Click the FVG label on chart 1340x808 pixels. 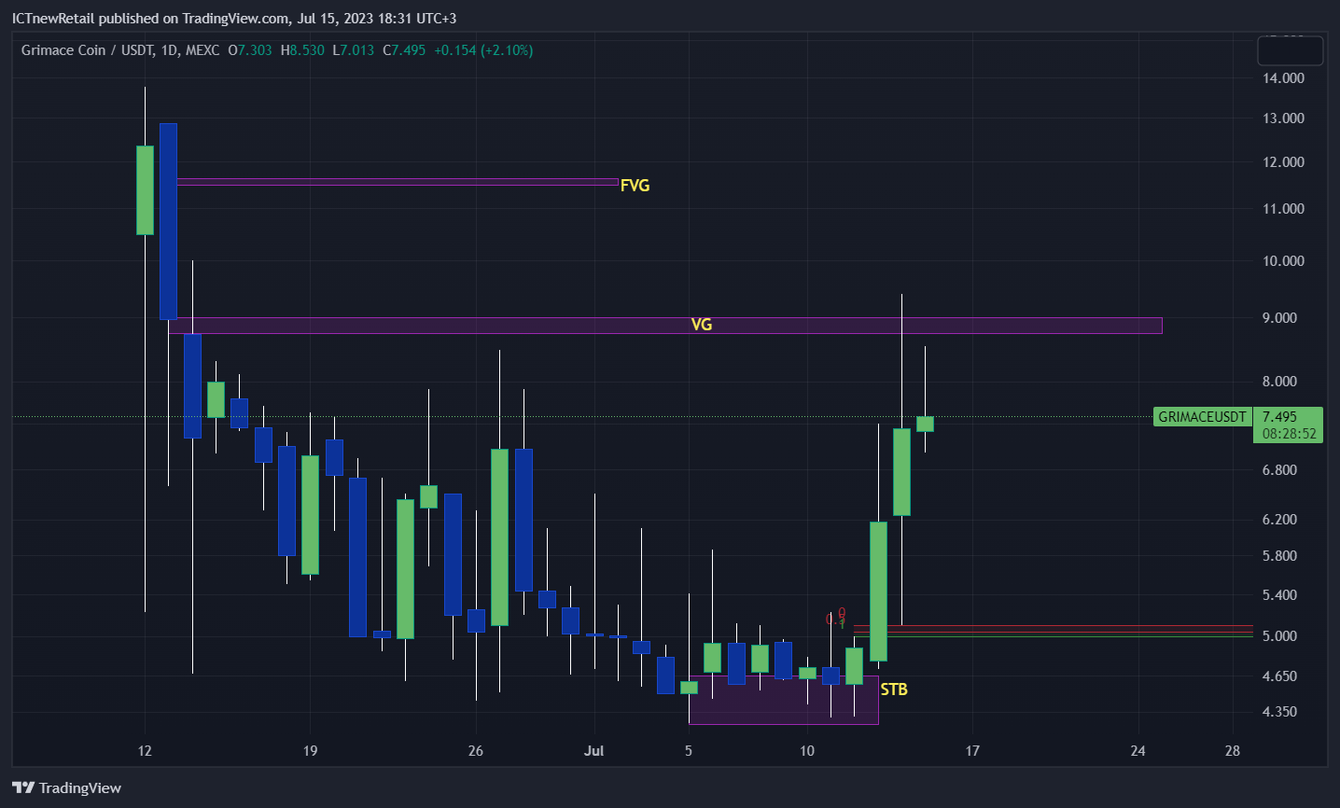[635, 186]
